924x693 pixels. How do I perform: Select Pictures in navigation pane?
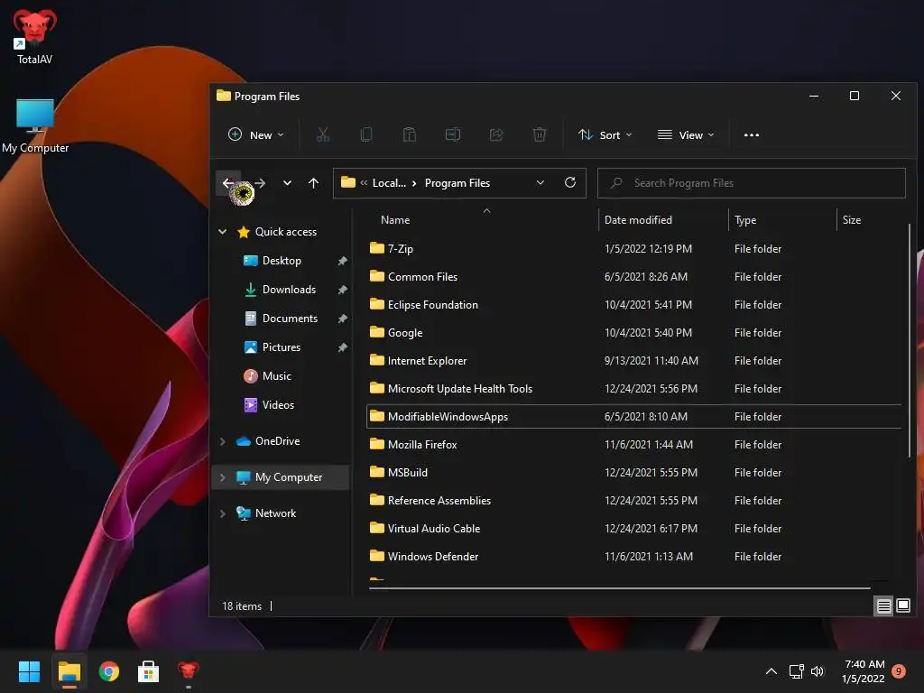pyautogui.click(x=282, y=347)
